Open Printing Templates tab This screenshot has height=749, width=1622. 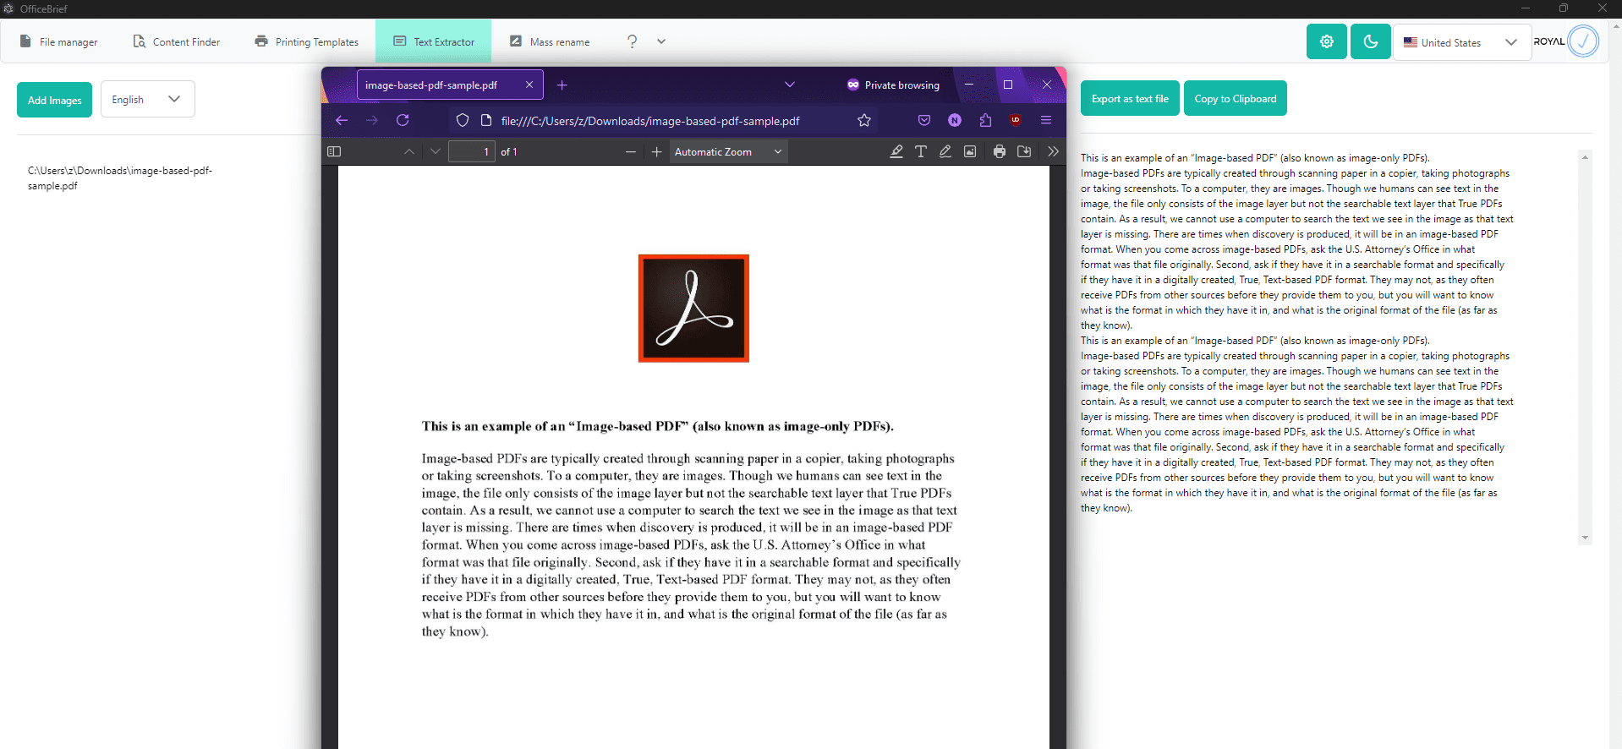(x=307, y=41)
